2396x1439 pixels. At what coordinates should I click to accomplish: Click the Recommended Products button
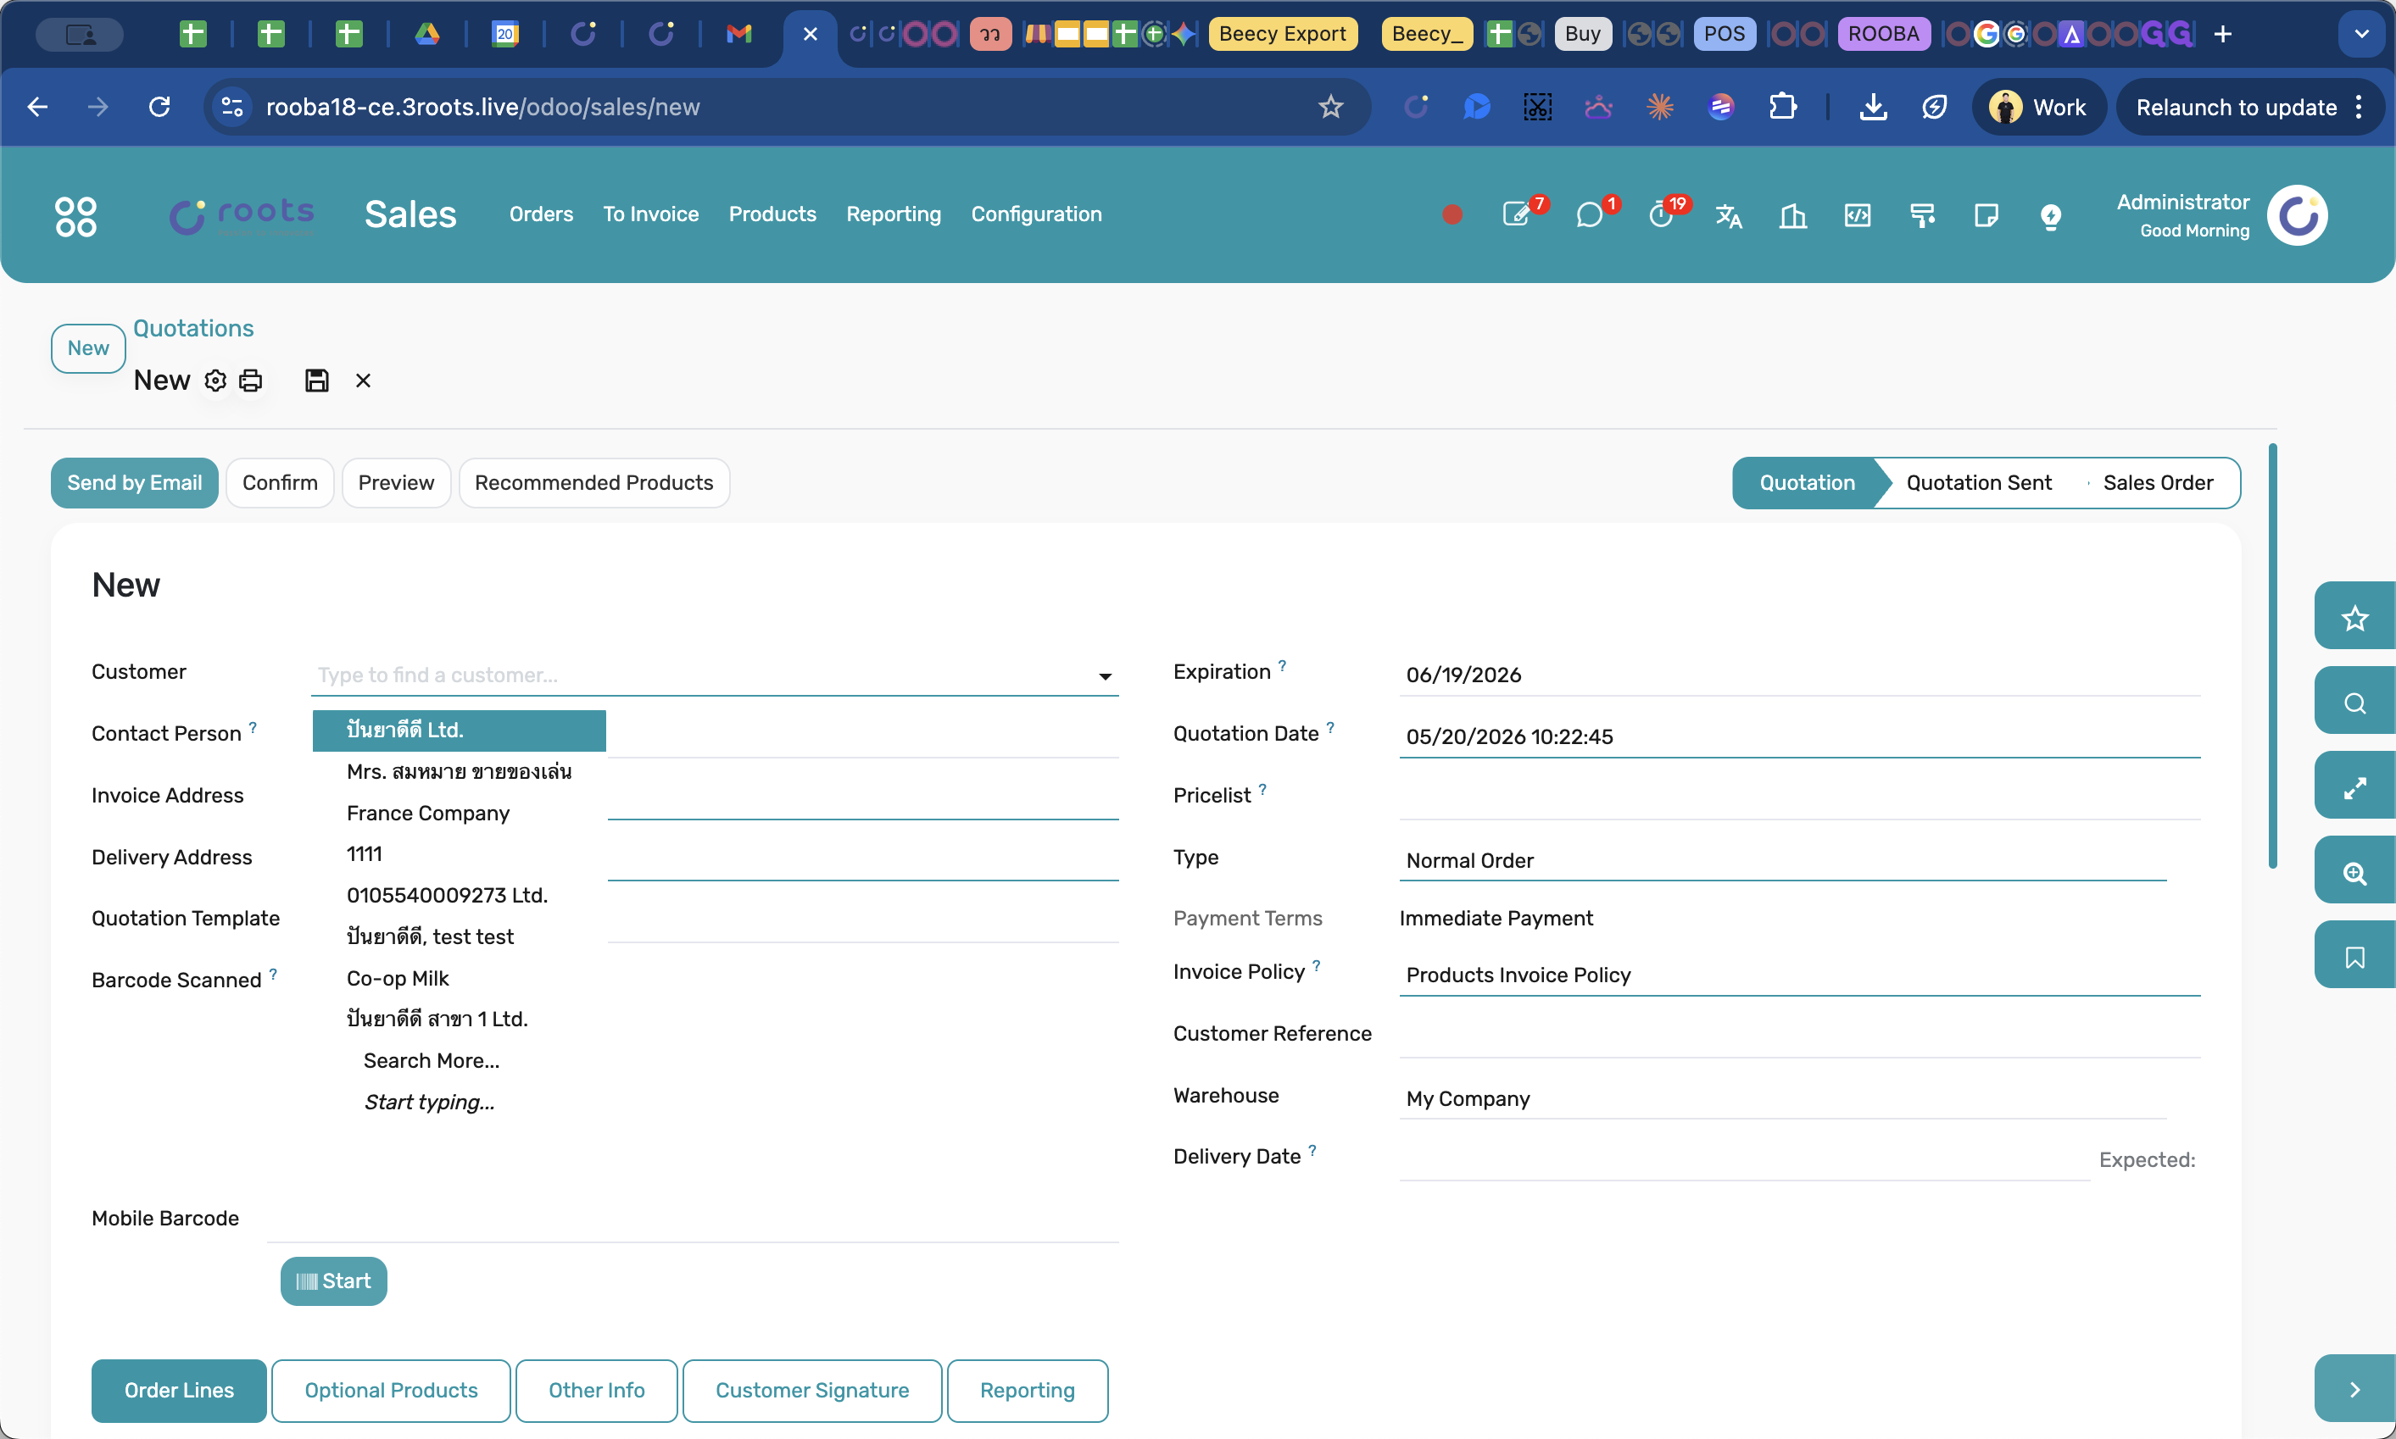593,483
